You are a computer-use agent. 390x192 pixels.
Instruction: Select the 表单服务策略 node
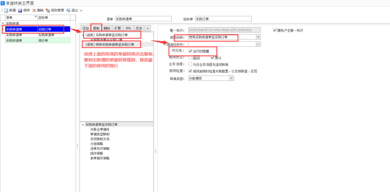(x=100, y=158)
